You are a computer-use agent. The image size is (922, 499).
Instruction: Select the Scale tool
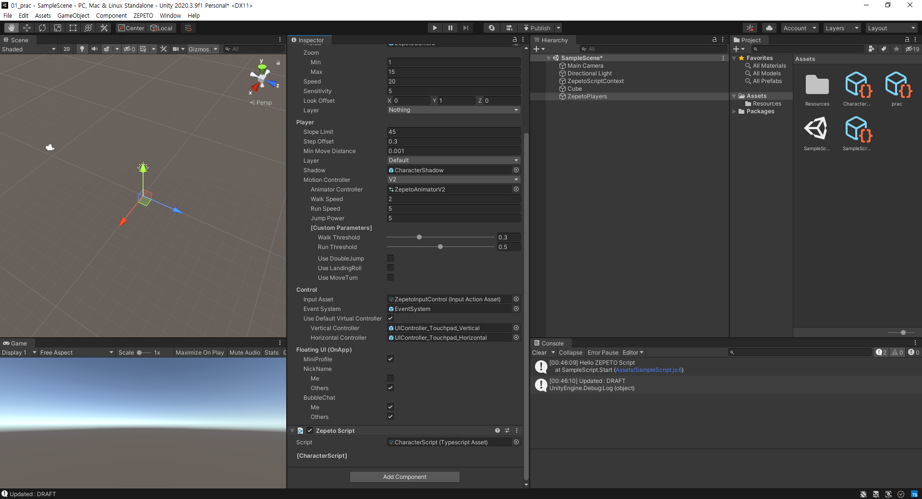coord(58,28)
